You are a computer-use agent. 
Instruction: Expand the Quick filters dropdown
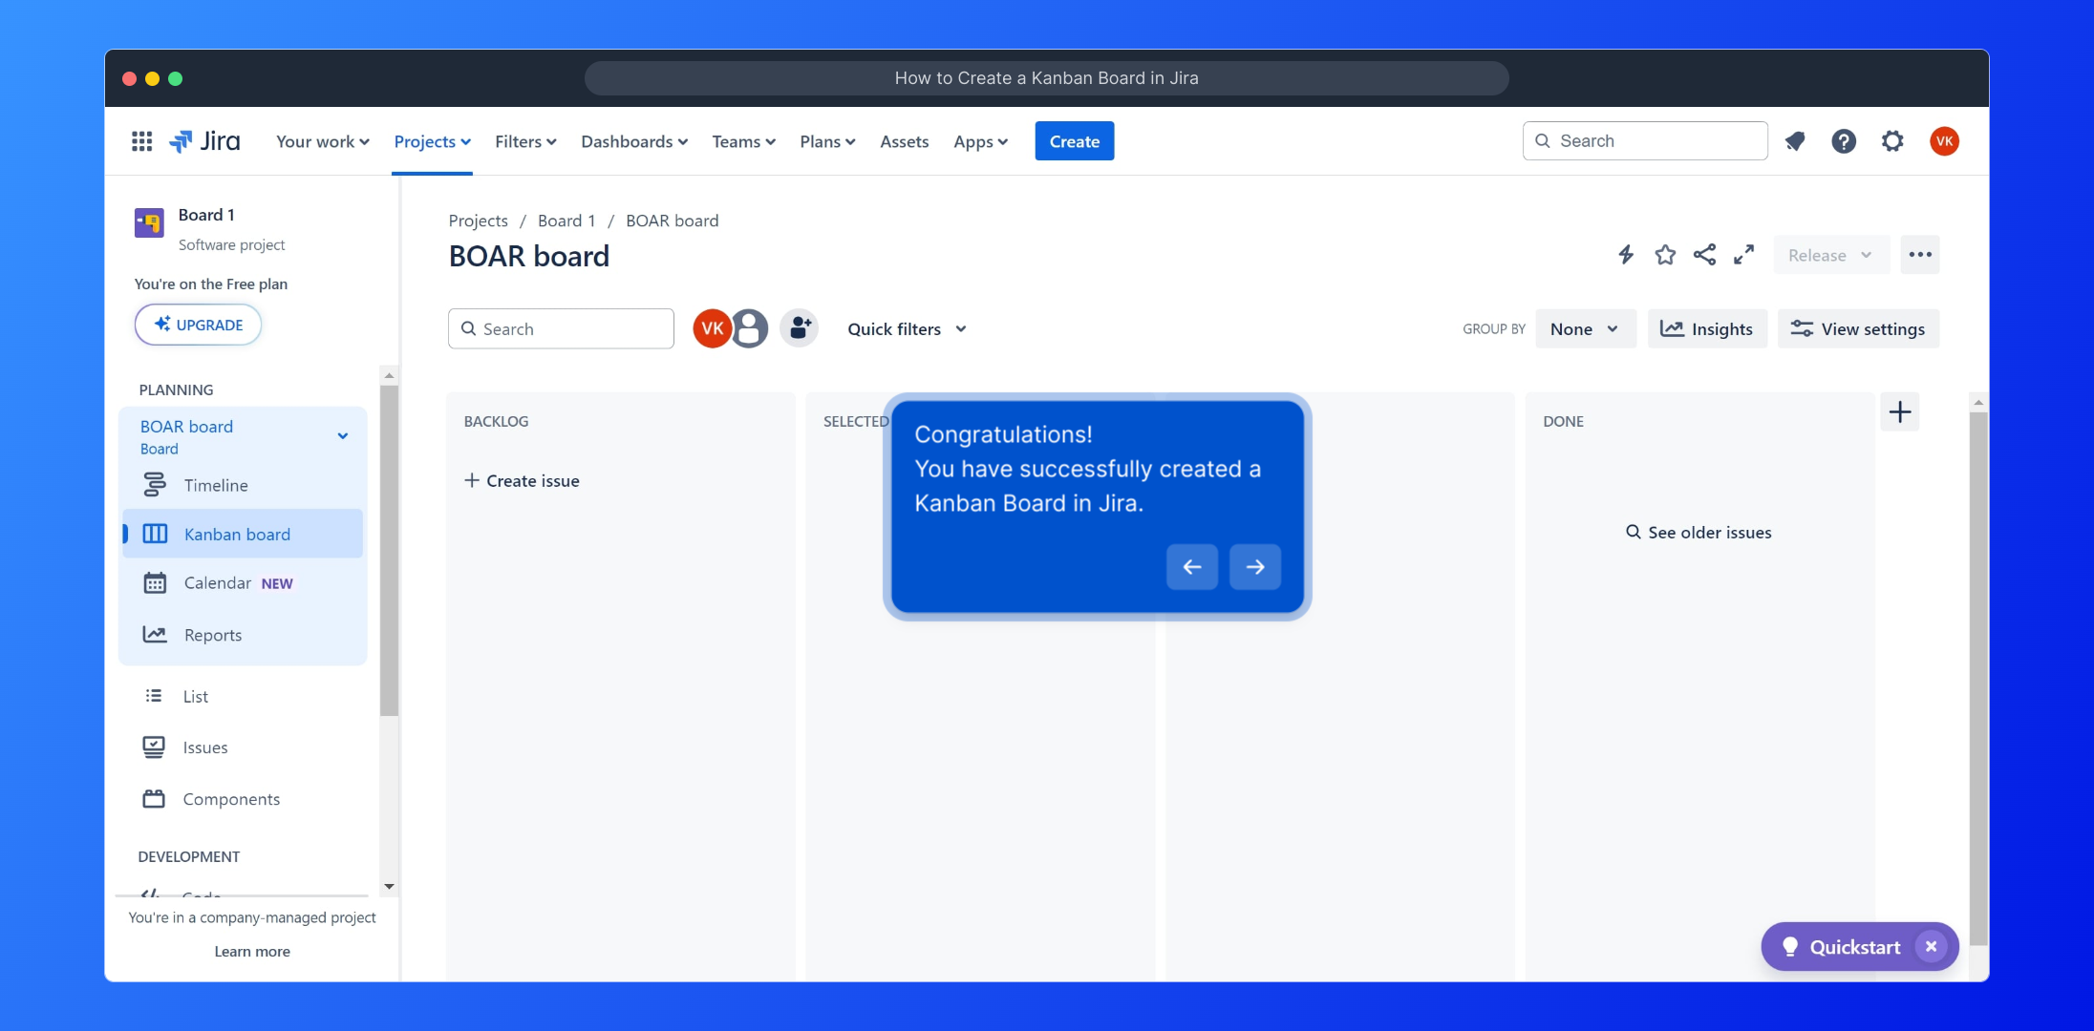907,328
